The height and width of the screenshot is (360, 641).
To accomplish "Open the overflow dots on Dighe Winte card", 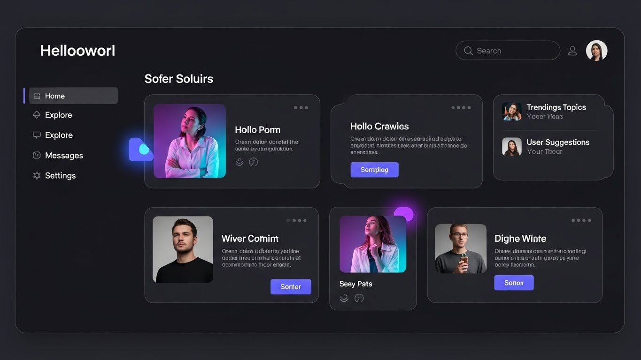I will [x=581, y=220].
